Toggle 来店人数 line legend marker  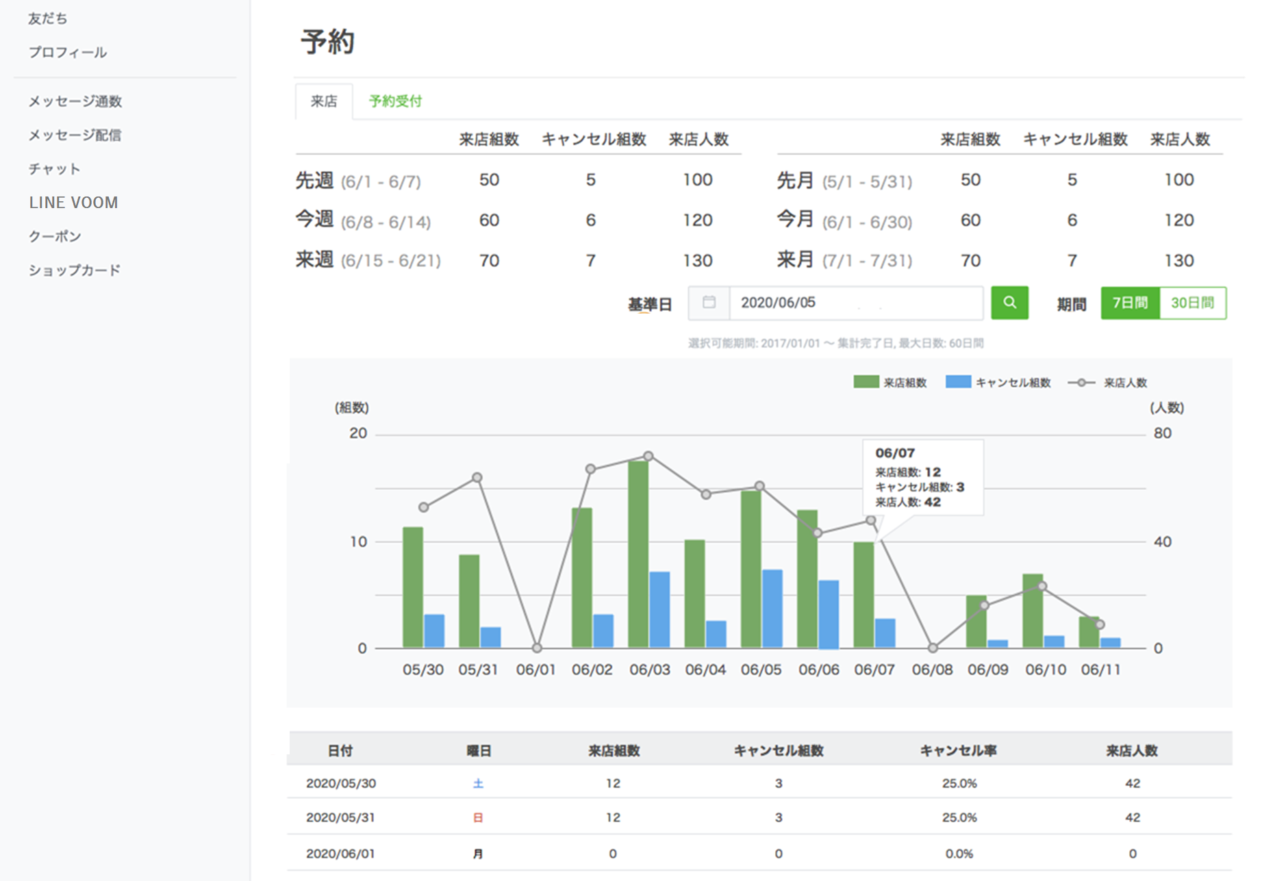[x=1081, y=383]
